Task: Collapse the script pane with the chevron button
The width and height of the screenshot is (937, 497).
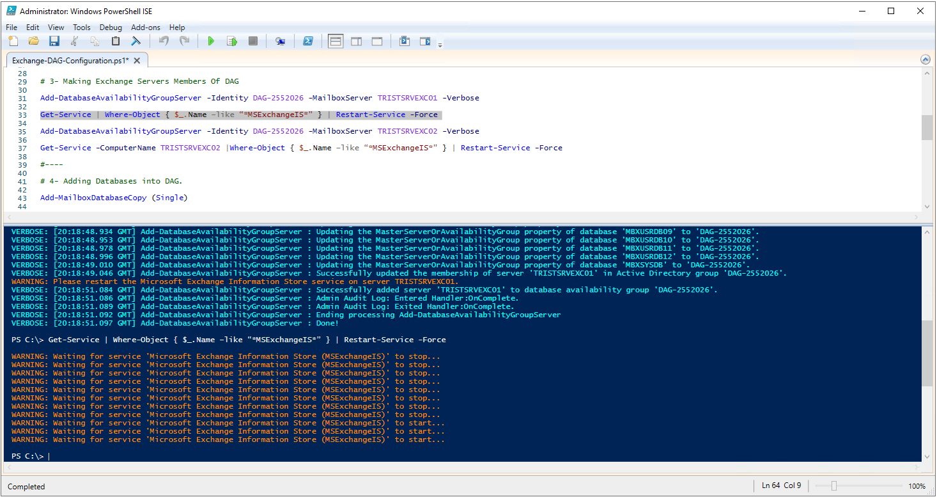Action: (x=925, y=59)
